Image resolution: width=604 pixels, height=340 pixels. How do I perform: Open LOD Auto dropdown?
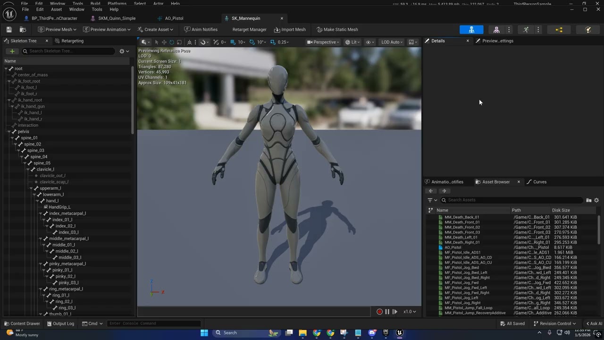tap(392, 42)
